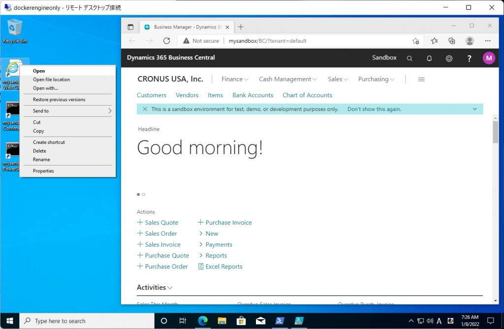504x329 pixels.
Task: Select the second headline page dot
Action: coord(143,194)
